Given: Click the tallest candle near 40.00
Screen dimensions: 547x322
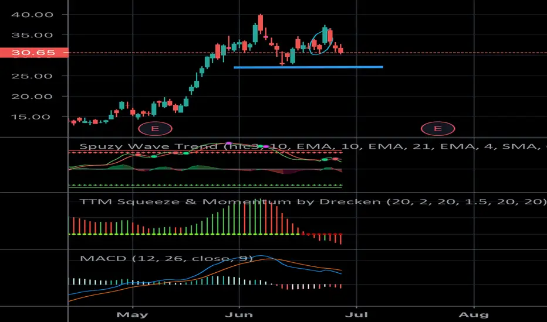Looking at the screenshot, I should (x=261, y=24).
